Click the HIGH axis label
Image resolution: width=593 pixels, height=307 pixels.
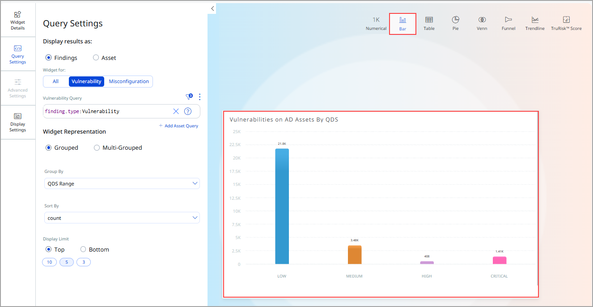pyautogui.click(x=427, y=276)
